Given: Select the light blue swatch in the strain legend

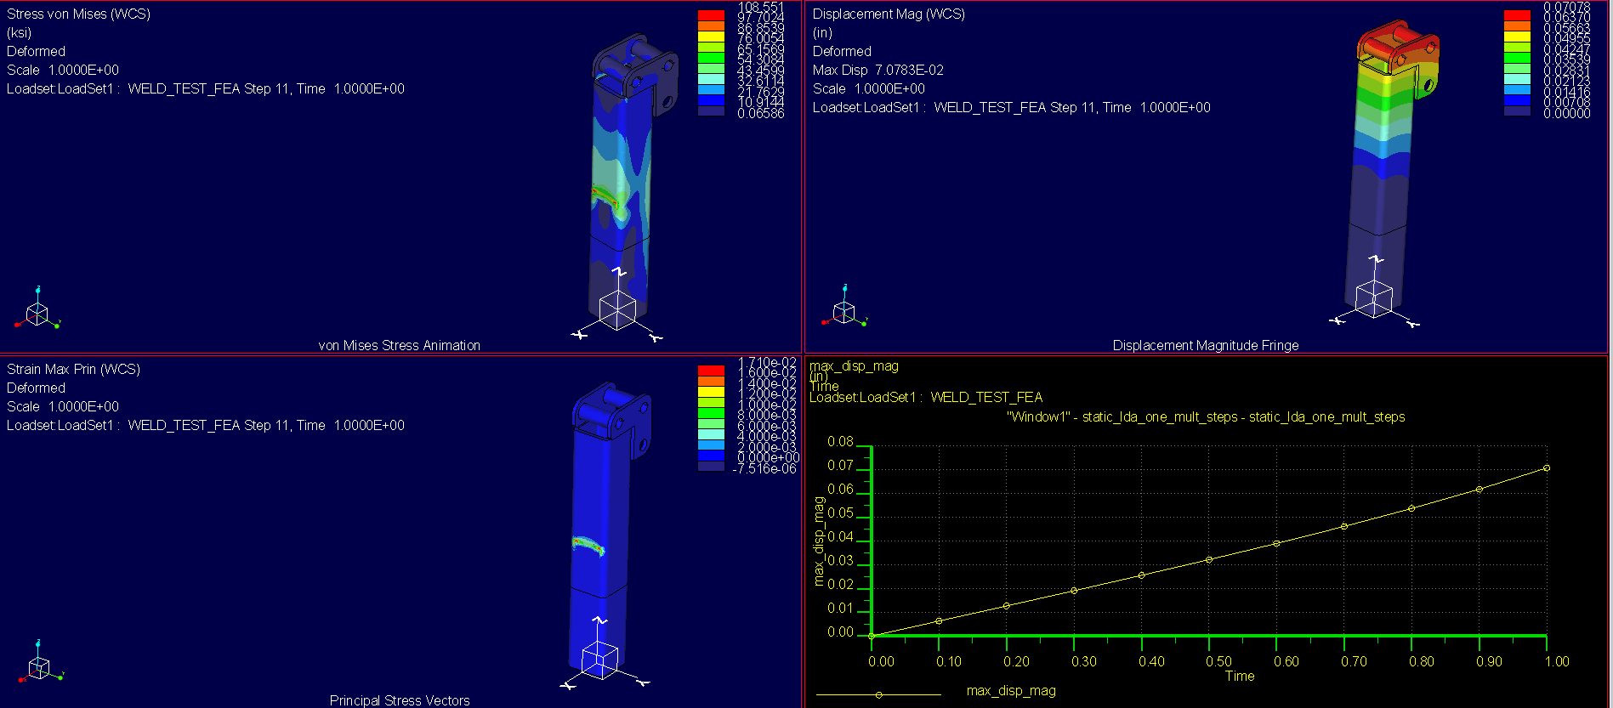Looking at the screenshot, I should (x=711, y=445).
